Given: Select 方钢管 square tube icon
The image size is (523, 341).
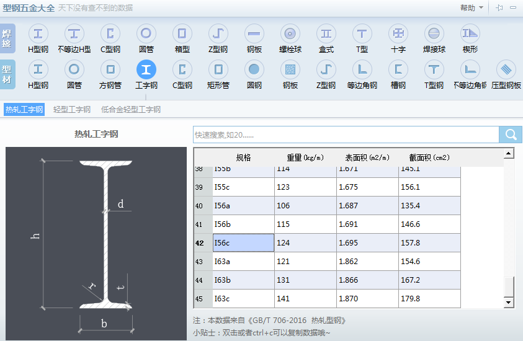Looking at the screenshot, I should click(x=110, y=69).
